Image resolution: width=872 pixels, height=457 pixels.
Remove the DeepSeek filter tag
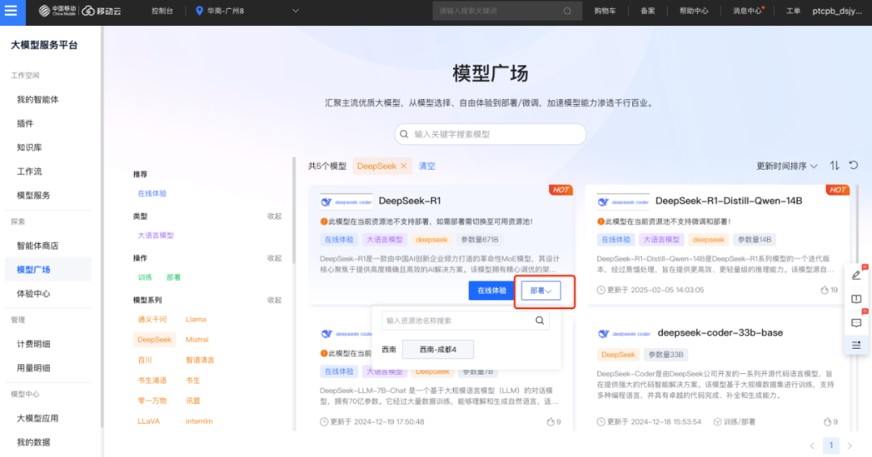click(404, 166)
